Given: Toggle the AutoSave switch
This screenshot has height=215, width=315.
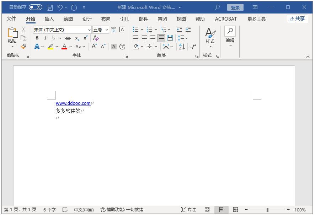Looking at the screenshot, I should click(35, 7).
